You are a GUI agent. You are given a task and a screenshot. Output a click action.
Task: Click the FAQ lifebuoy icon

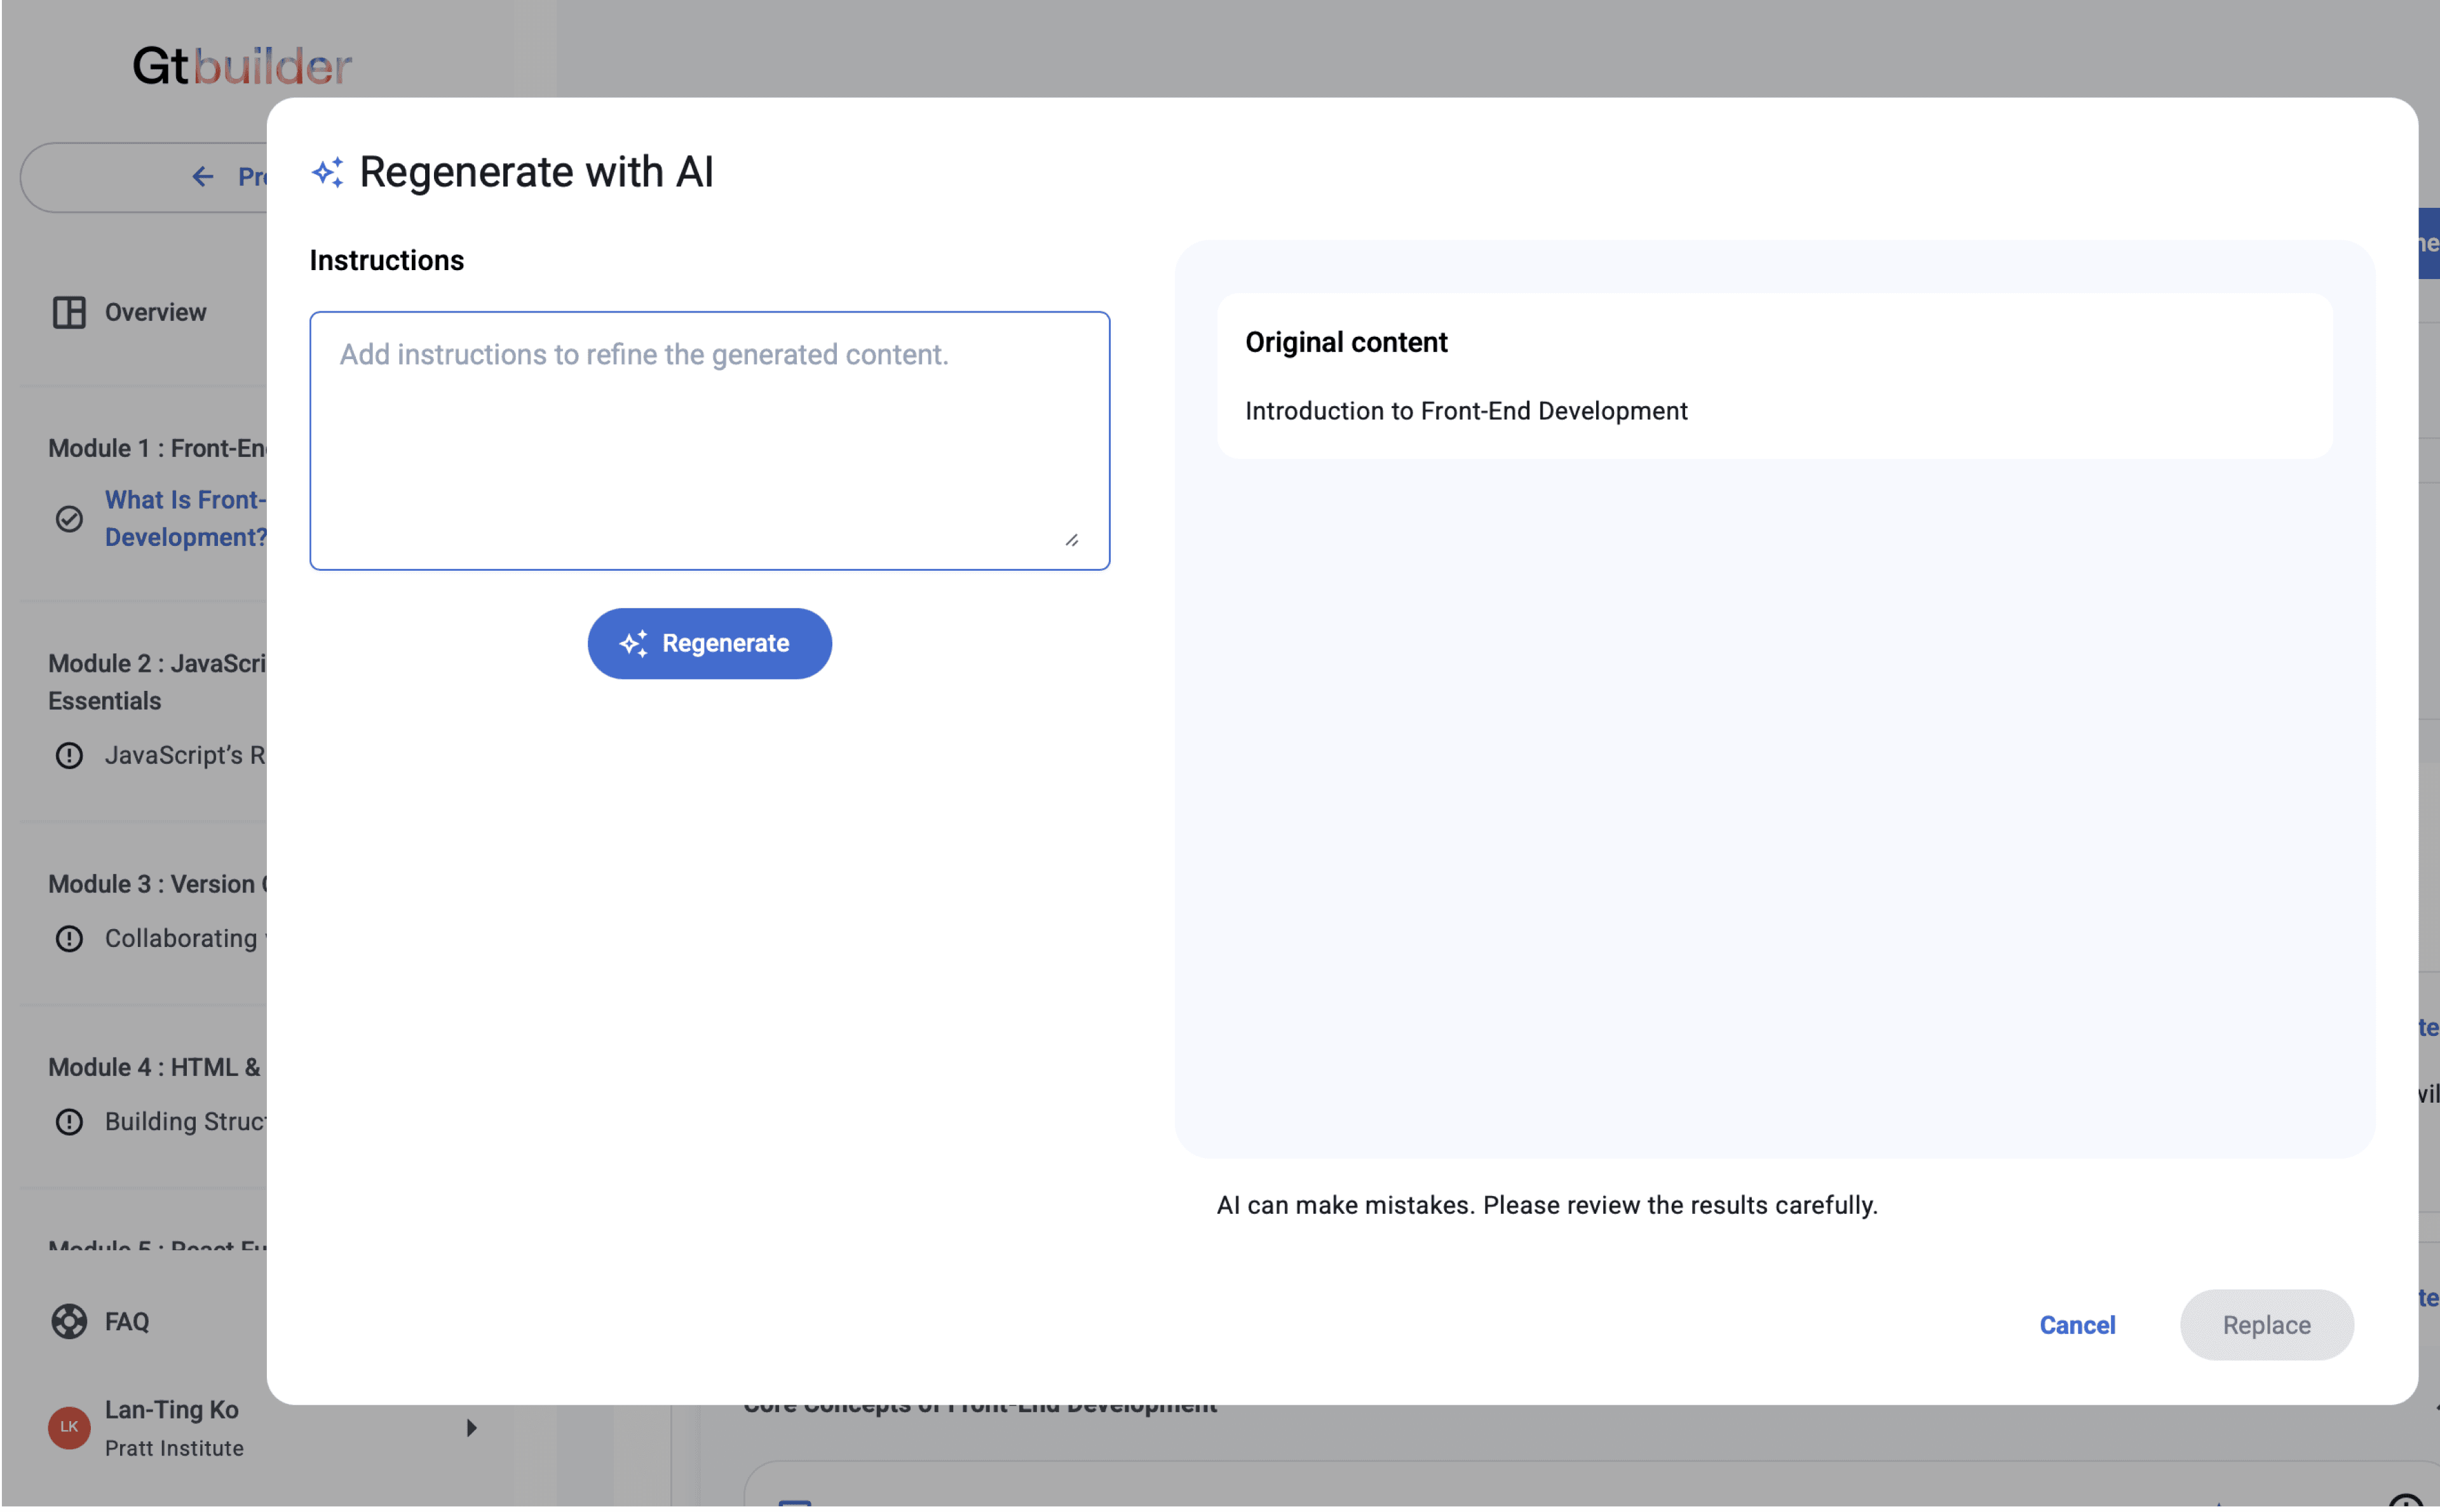click(x=69, y=1321)
